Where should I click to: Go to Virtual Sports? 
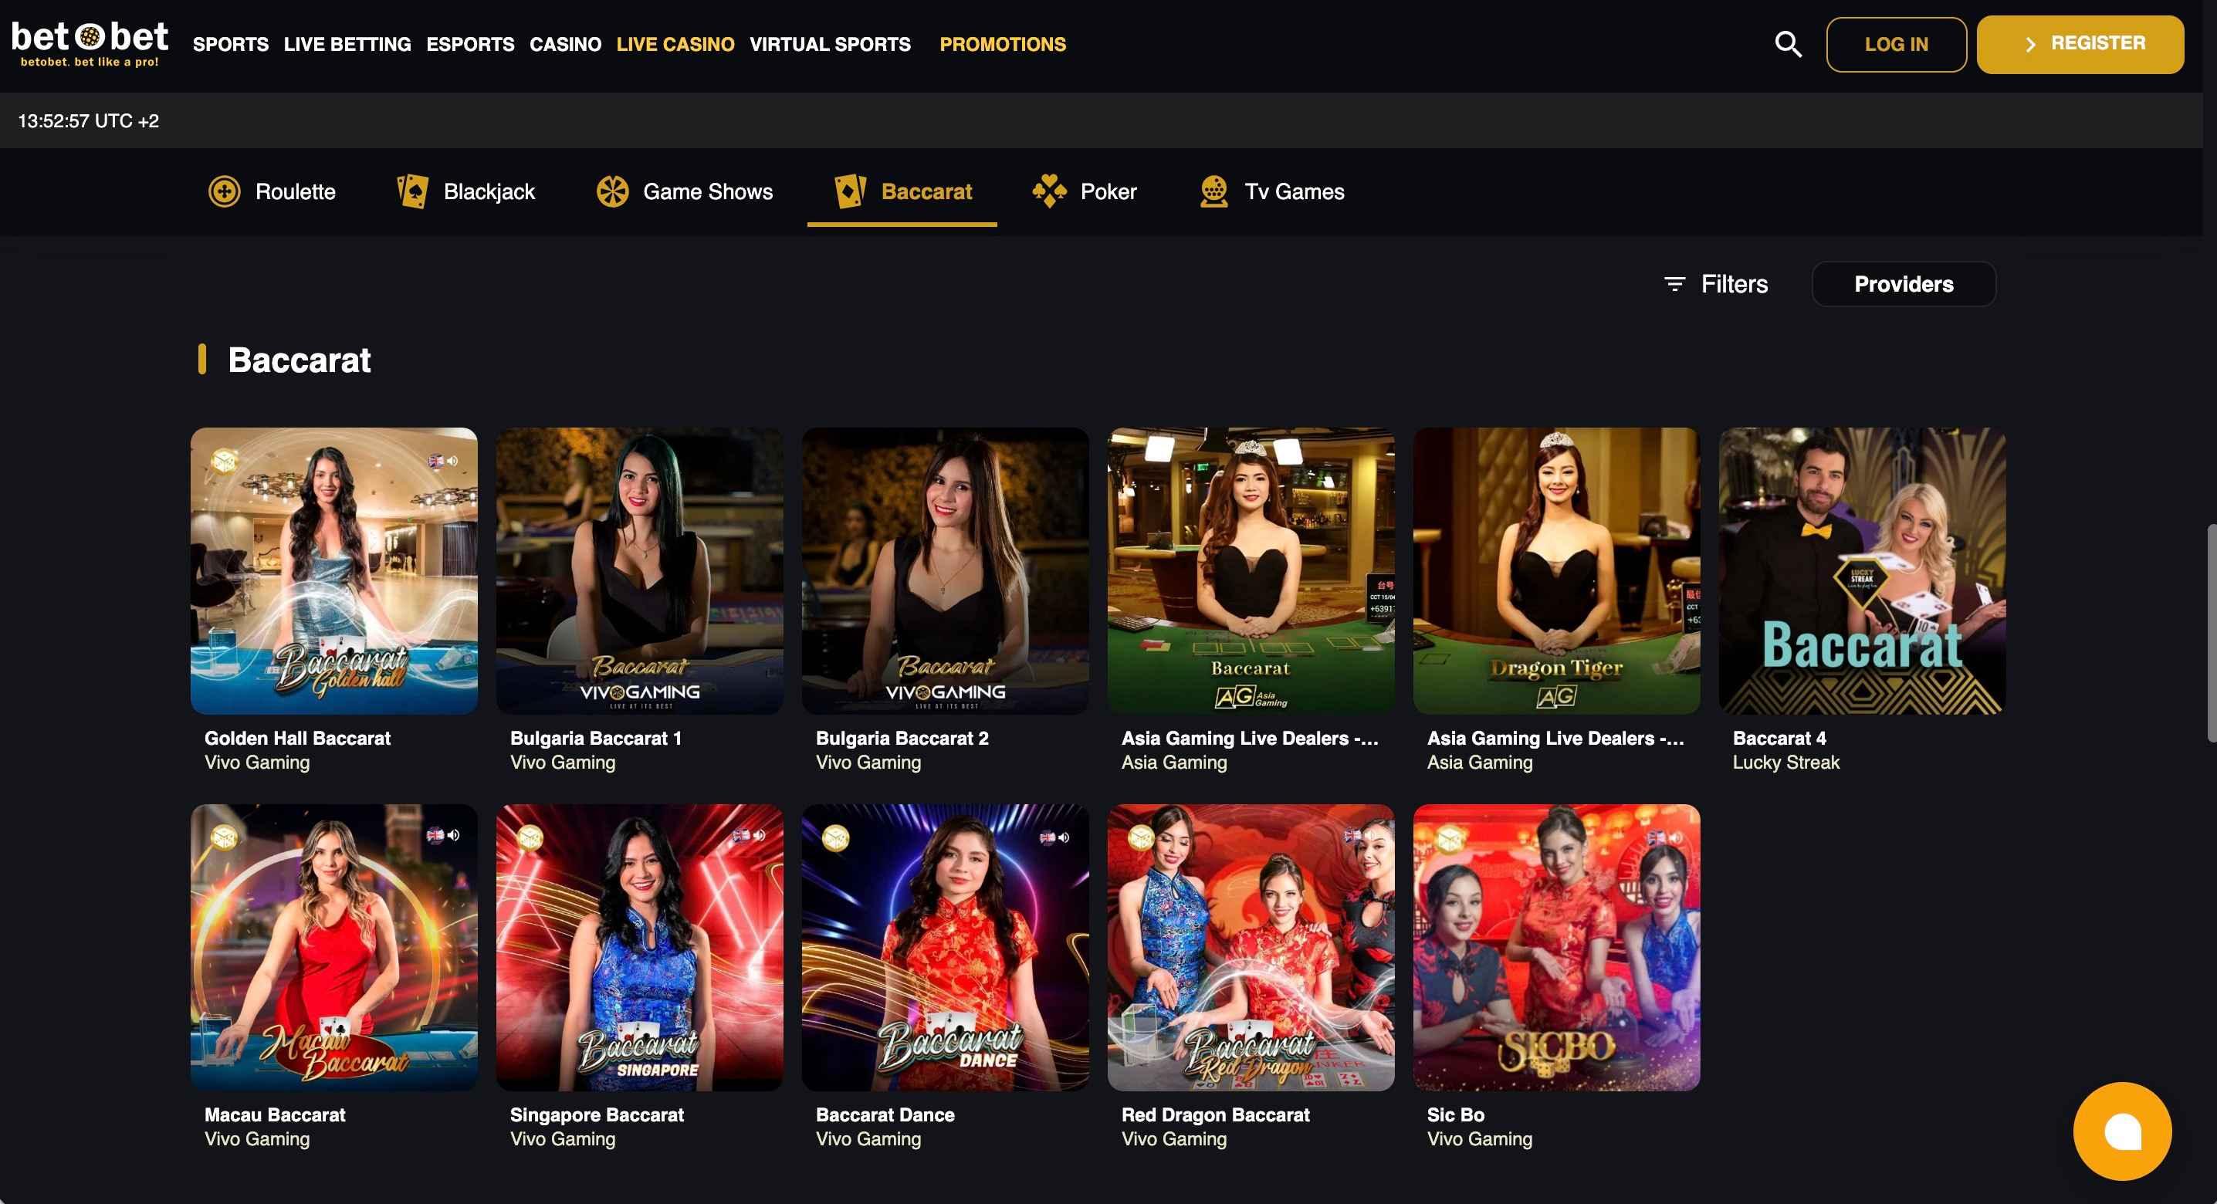click(830, 44)
